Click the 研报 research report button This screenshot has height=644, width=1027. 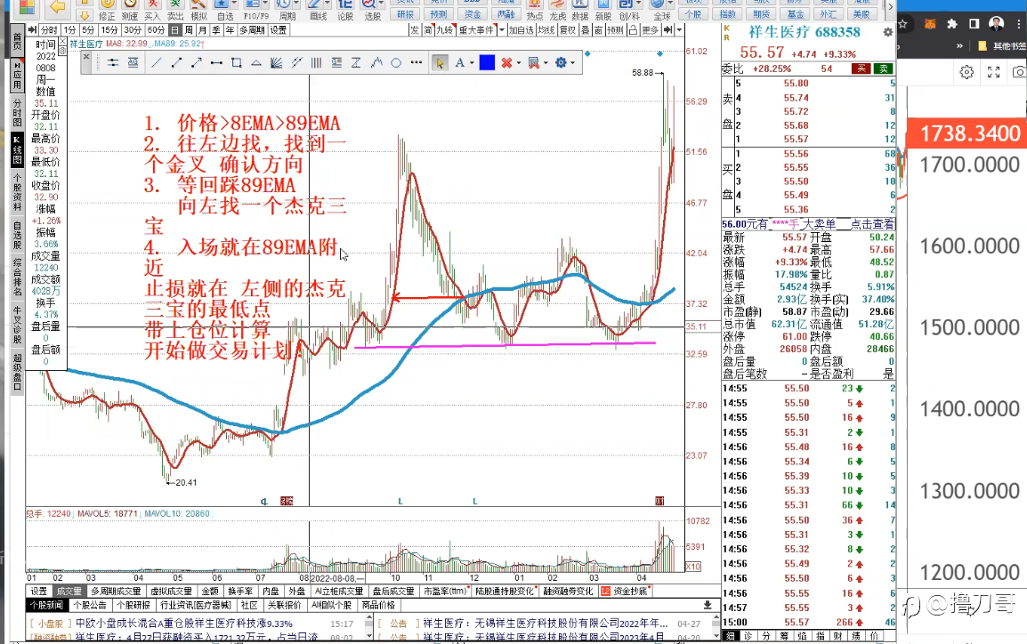click(x=406, y=13)
